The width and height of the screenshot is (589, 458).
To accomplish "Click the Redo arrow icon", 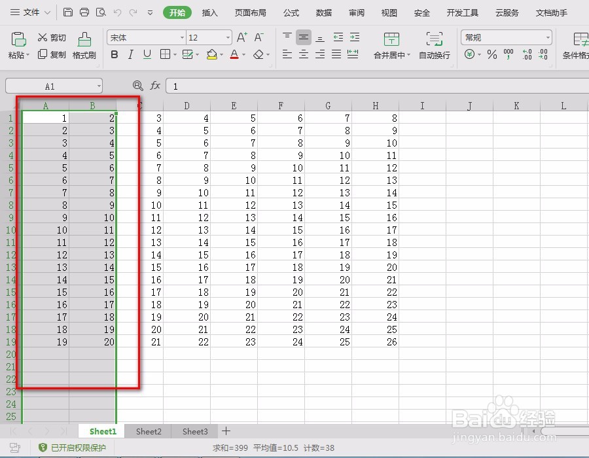I will pyautogui.click(x=134, y=13).
